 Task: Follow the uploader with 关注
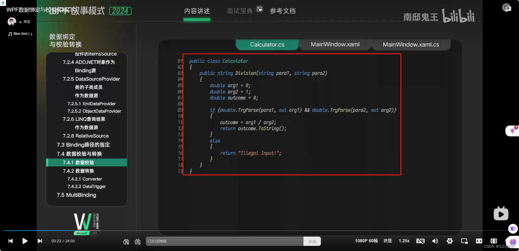coord(25,22)
